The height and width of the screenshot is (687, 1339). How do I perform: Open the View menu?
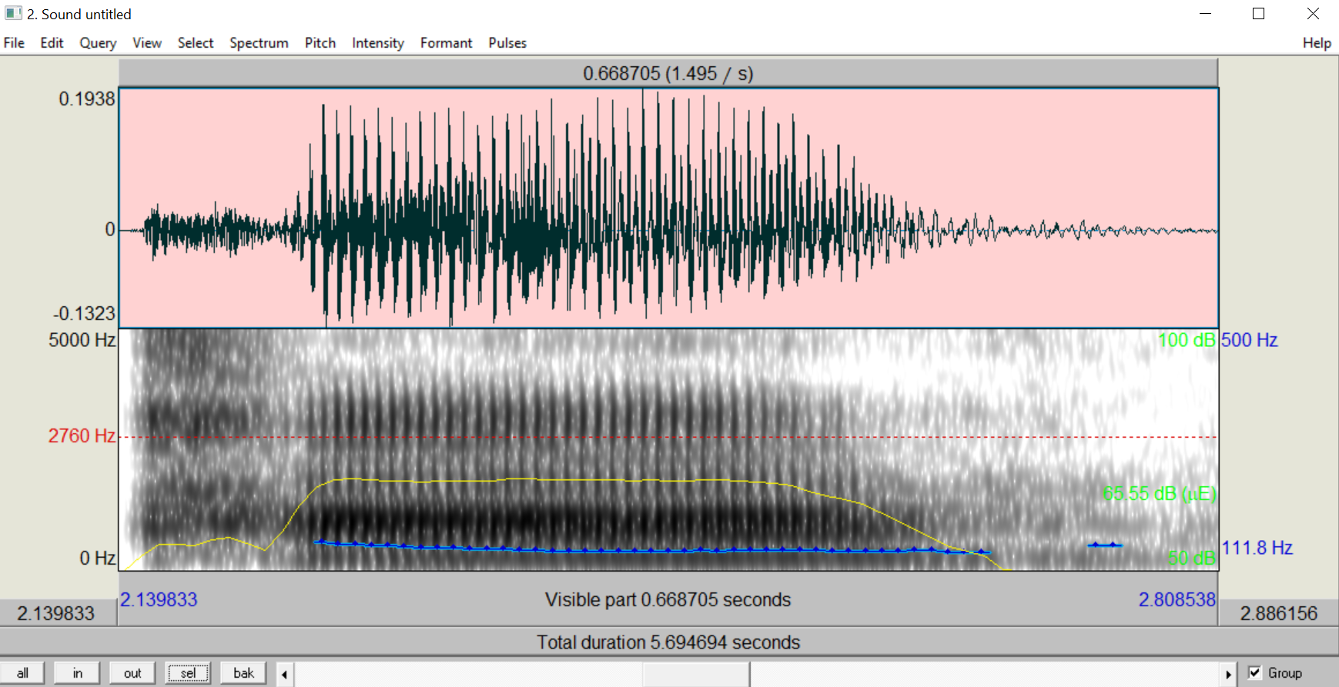tap(146, 43)
